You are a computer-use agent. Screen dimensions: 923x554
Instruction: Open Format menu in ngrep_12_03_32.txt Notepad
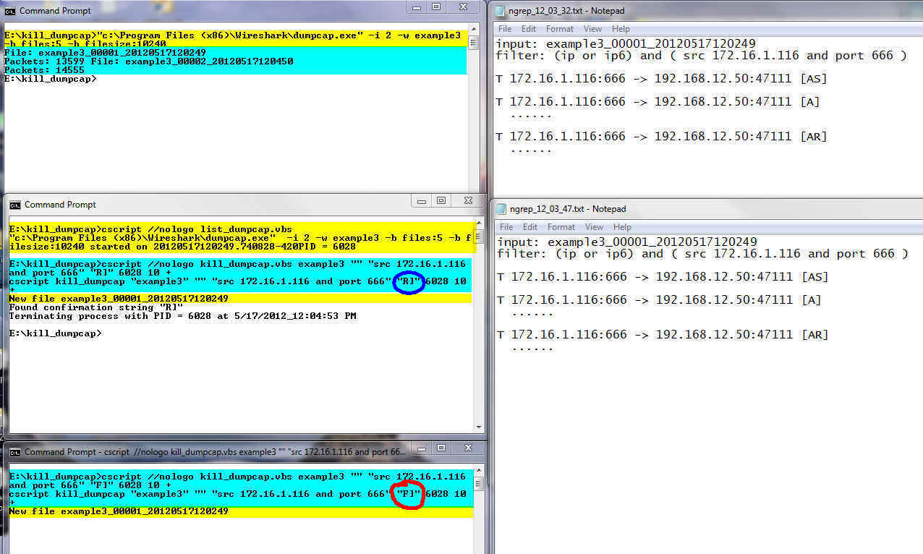tap(560, 29)
